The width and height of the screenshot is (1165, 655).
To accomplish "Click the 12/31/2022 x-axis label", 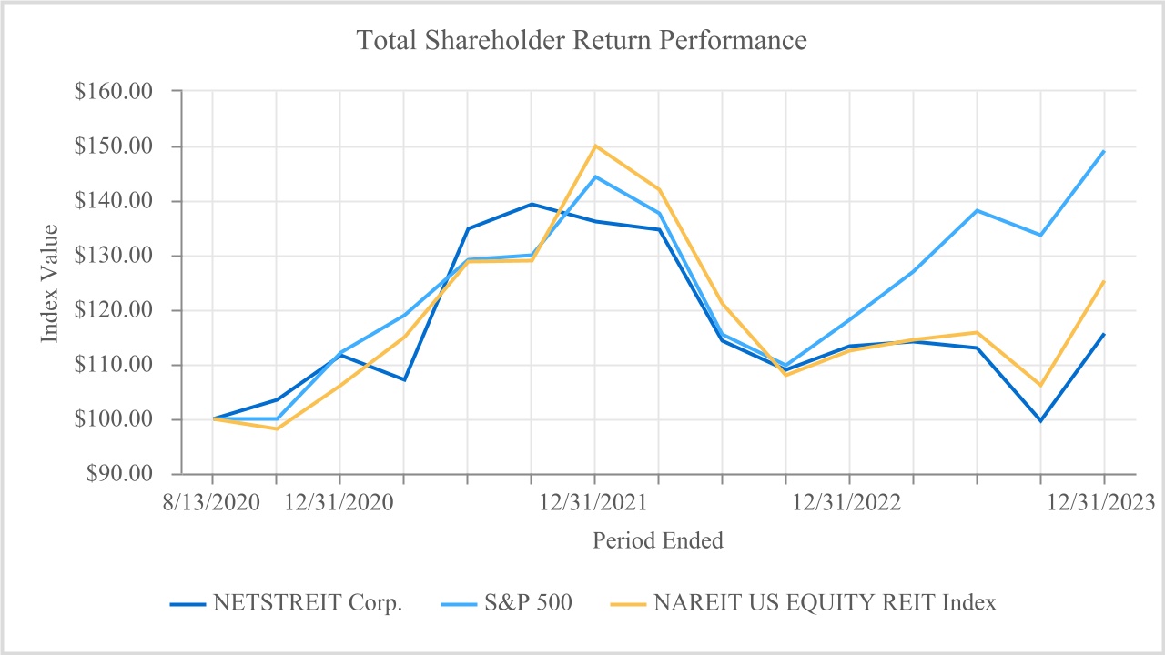I will pos(847,502).
